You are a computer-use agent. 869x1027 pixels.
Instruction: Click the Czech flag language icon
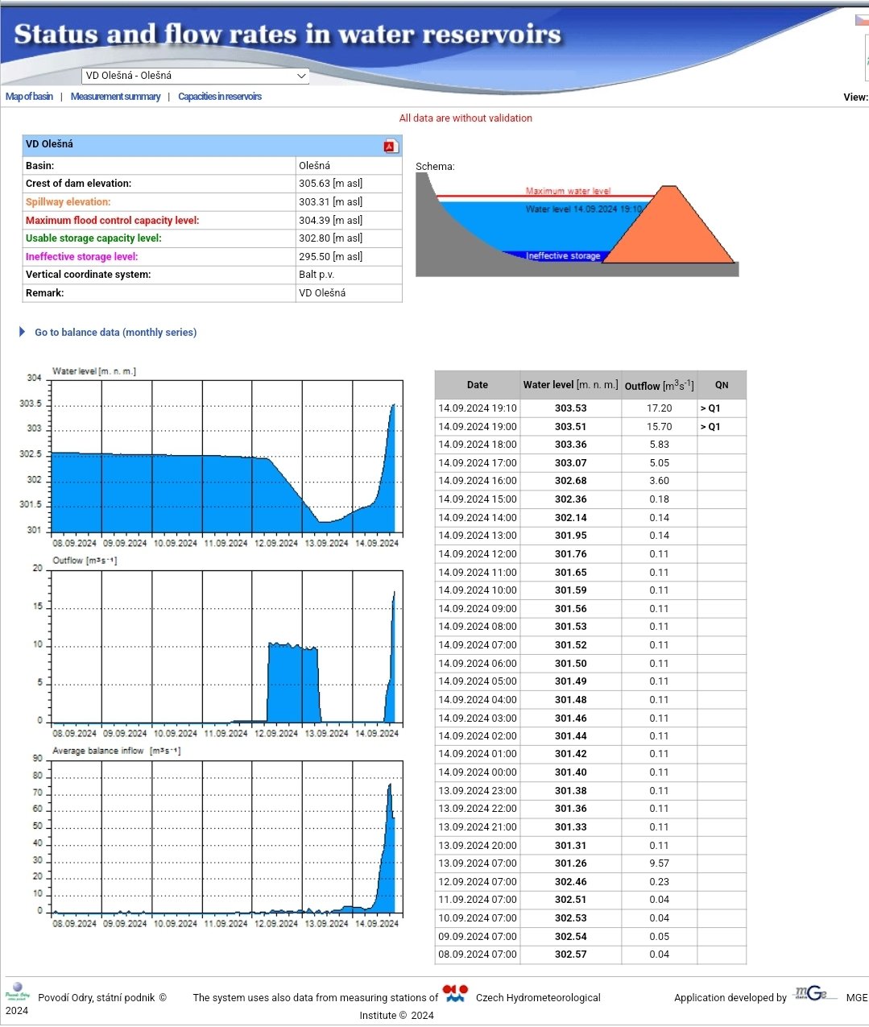[862, 20]
